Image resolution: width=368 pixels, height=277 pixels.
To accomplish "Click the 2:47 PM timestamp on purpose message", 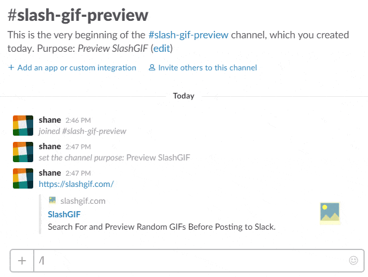I will click(78, 147).
